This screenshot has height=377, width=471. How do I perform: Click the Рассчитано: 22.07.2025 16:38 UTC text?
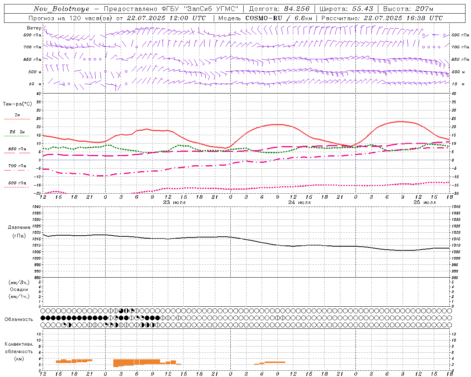click(x=382, y=18)
